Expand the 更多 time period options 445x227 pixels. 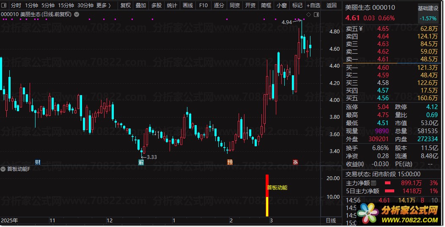pos(103,5)
